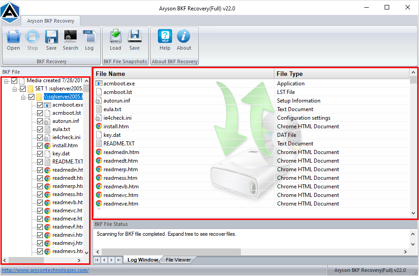419x276 pixels.
Task: Click Save in the BKF Recovery group
Action: tap(52, 37)
